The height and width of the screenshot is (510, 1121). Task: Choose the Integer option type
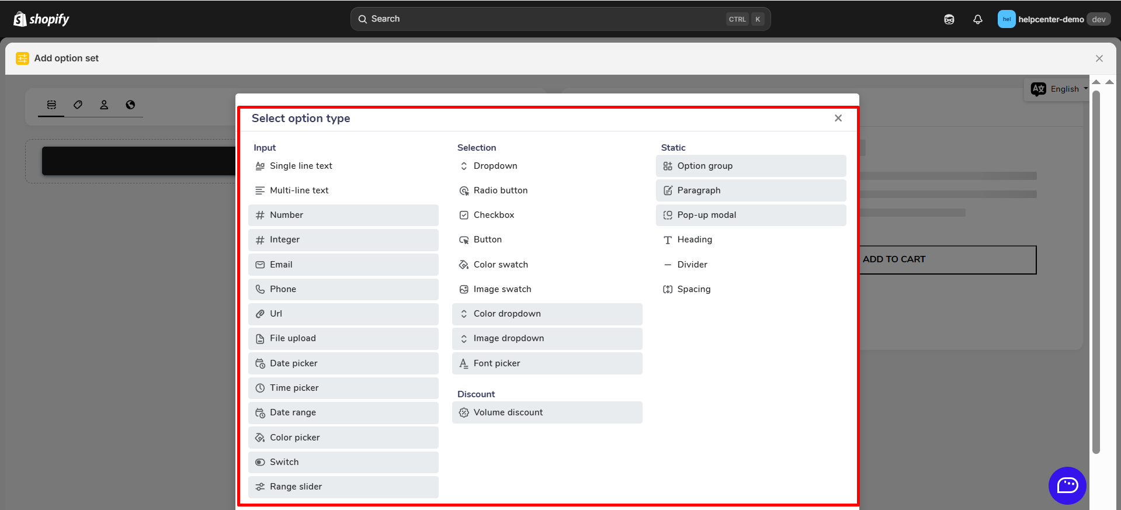click(343, 240)
